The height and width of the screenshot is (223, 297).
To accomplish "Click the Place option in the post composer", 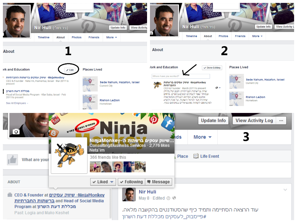I will point(183,156).
